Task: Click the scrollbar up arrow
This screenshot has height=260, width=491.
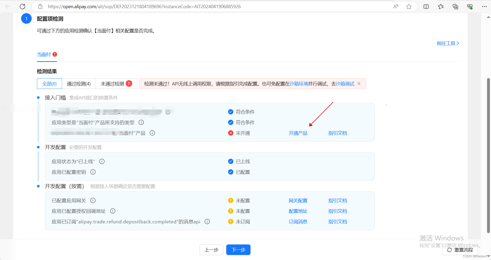Action: [x=488, y=17]
